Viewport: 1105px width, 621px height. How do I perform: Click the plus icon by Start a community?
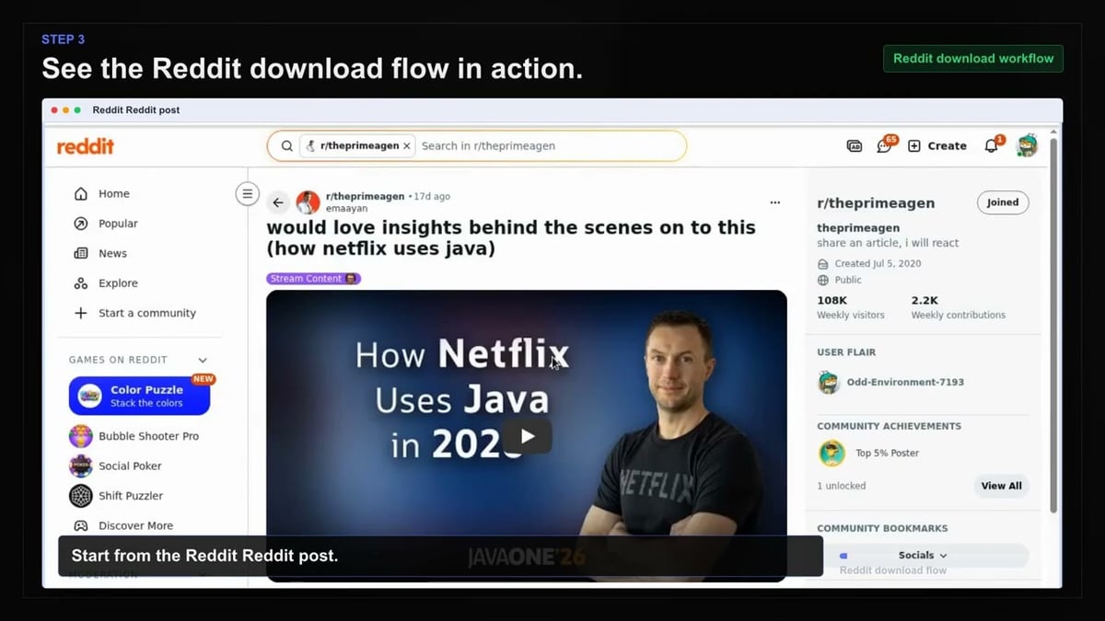tap(81, 313)
